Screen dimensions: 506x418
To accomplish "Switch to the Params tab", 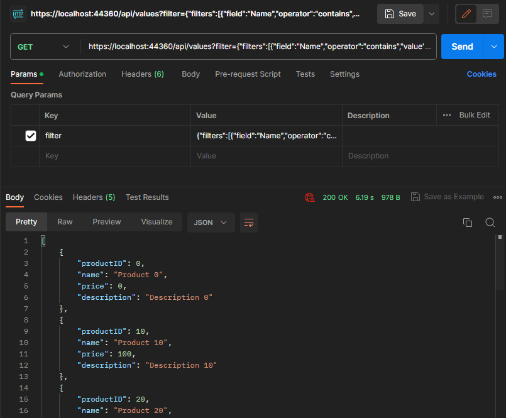I will (x=27, y=74).
